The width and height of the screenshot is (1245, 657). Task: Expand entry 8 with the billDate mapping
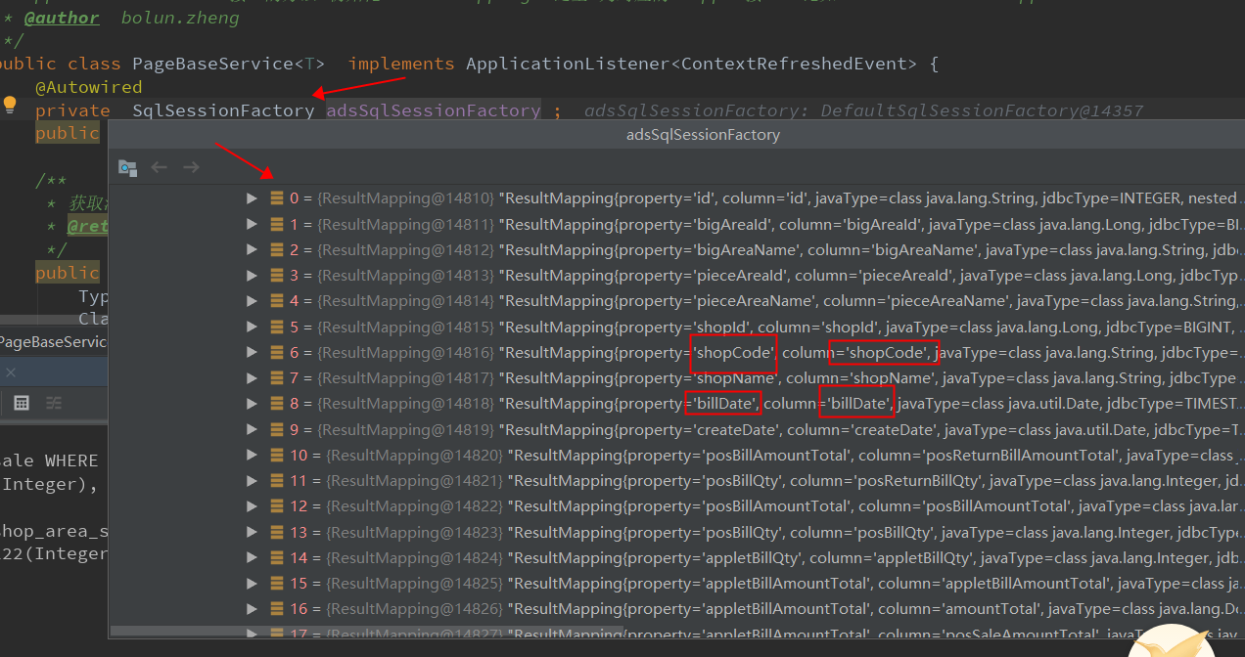point(252,403)
